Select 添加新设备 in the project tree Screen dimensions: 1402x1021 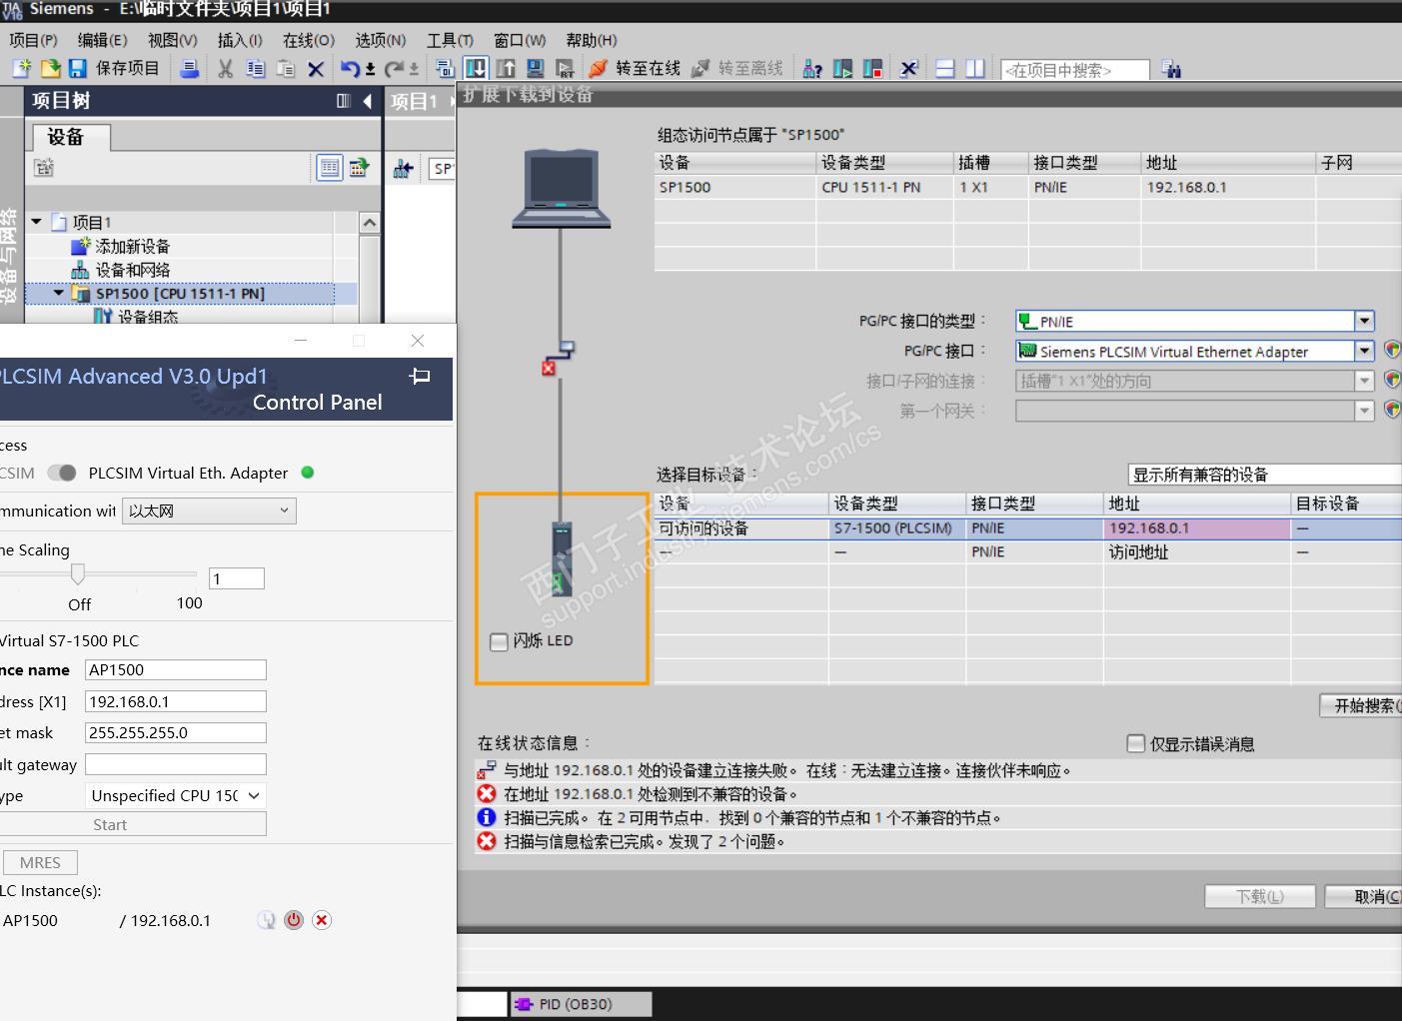click(133, 246)
